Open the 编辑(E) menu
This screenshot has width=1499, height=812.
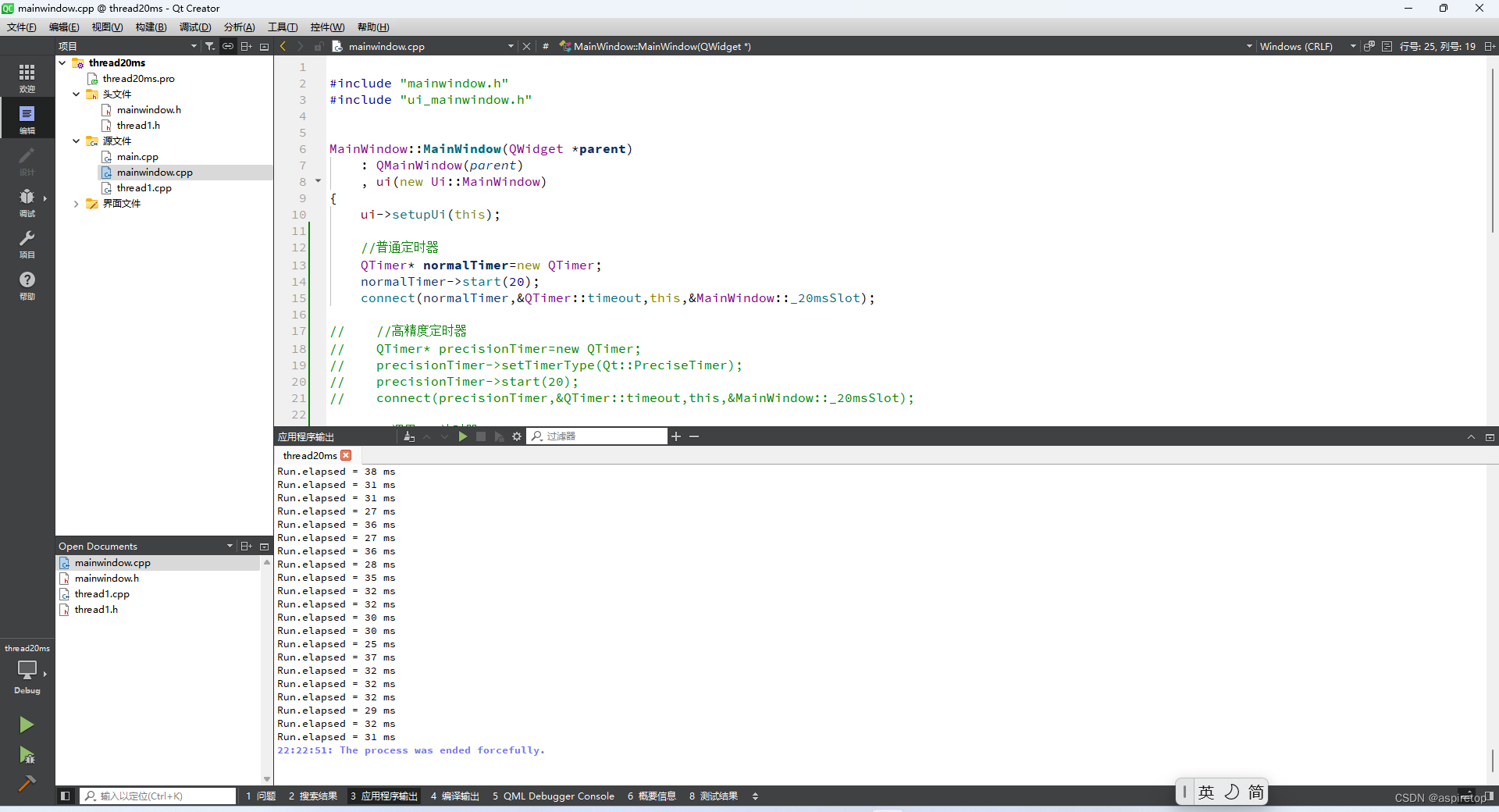tap(64, 27)
